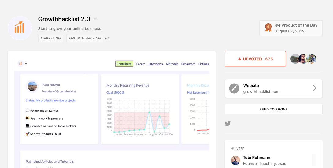333x168 pixels.
Task: Select the Marketing topic tag
Action: coord(51,38)
